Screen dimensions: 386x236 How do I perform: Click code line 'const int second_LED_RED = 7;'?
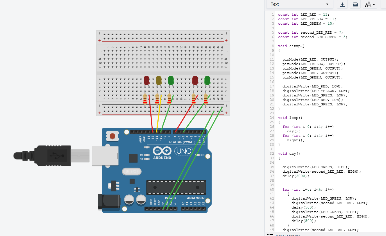(310, 33)
